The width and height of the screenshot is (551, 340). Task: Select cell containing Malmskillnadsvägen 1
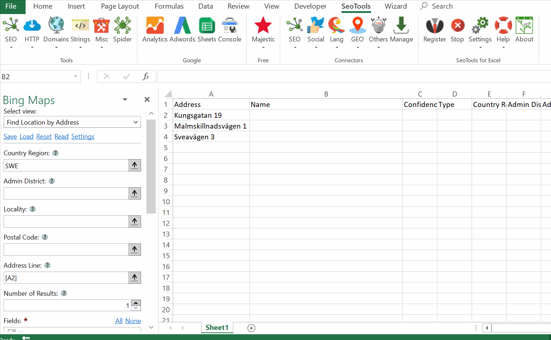(211, 126)
